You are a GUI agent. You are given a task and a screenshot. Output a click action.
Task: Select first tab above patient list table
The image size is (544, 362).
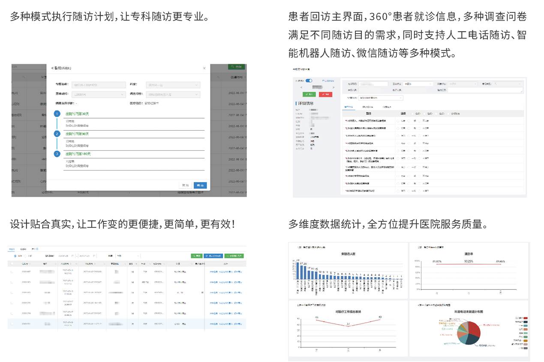point(12,249)
